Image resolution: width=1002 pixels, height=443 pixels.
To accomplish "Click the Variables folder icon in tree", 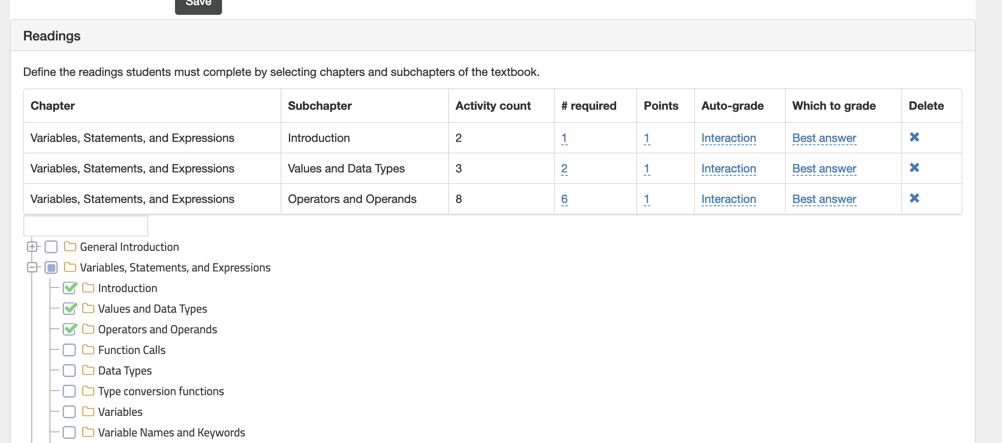I will 88,412.
